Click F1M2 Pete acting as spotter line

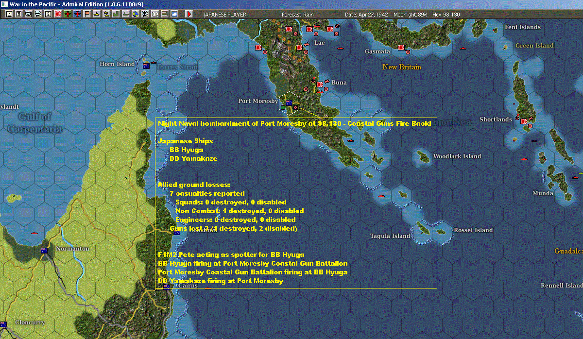(x=231, y=254)
